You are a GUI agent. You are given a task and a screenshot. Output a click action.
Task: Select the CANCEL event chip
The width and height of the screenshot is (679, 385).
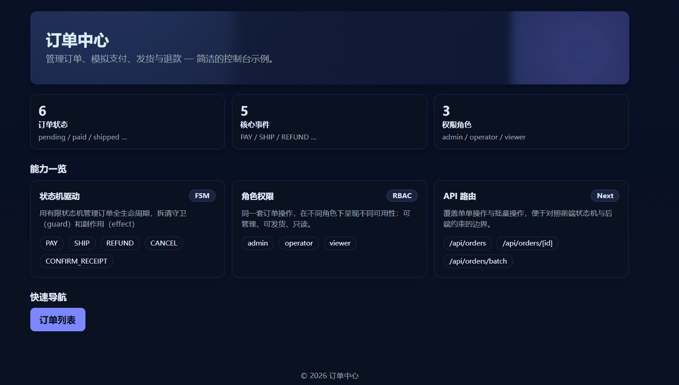point(164,243)
